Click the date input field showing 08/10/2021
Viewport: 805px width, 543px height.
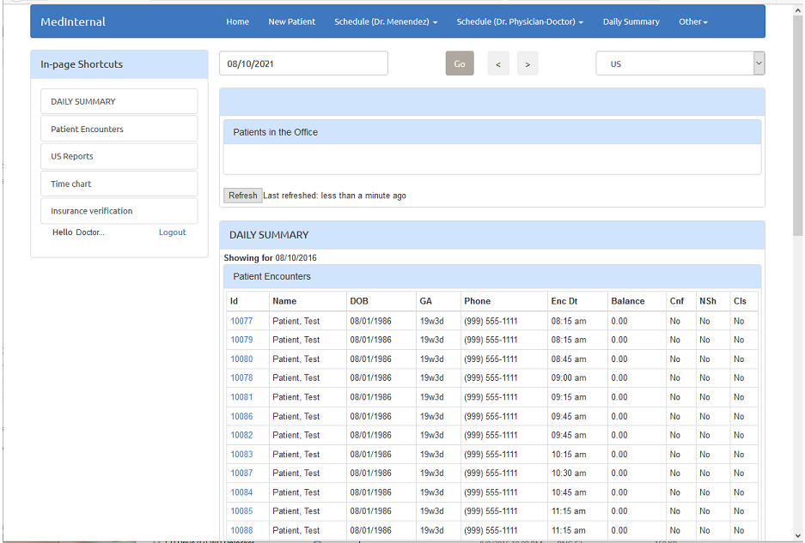(303, 63)
